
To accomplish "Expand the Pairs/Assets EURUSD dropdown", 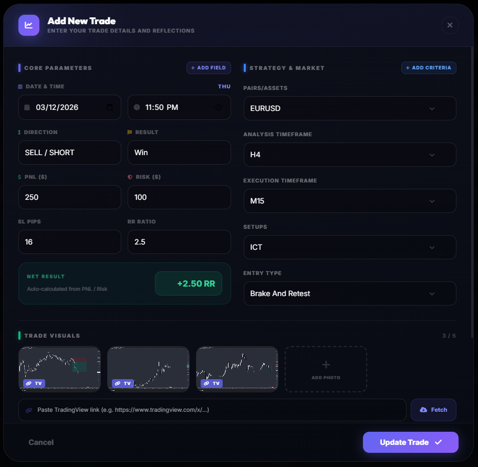I will click(x=432, y=108).
